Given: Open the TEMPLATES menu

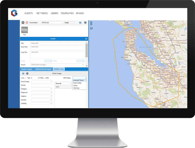Looking at the screenshot, I should pos(67,13).
